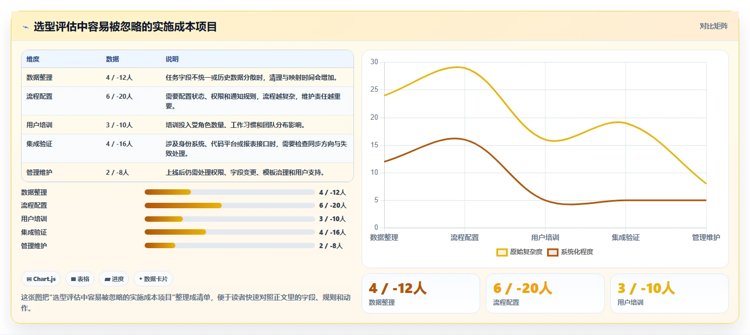Click the table cell reading 3 / -10人
Viewport: 750px width, 335px height.
(119, 125)
